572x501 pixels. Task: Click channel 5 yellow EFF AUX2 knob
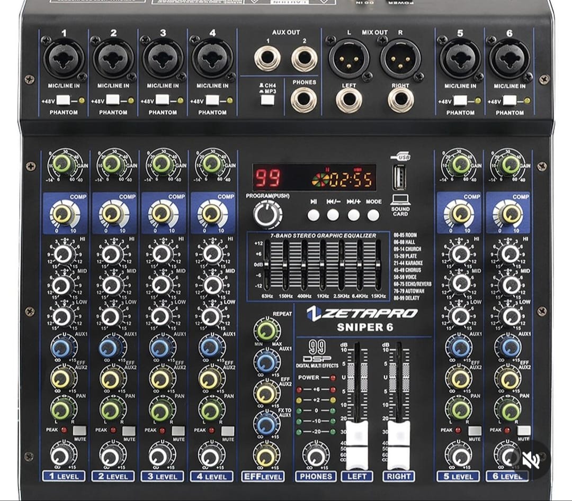coord(459,379)
